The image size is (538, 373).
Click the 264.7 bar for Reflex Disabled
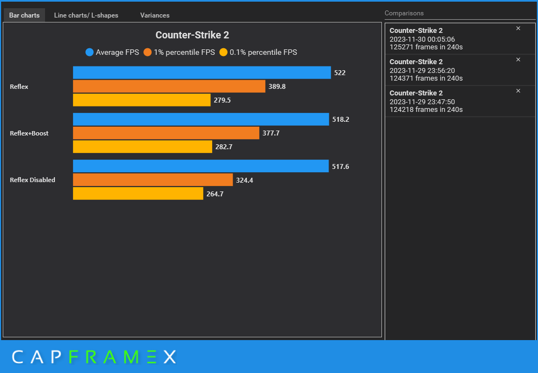point(137,194)
